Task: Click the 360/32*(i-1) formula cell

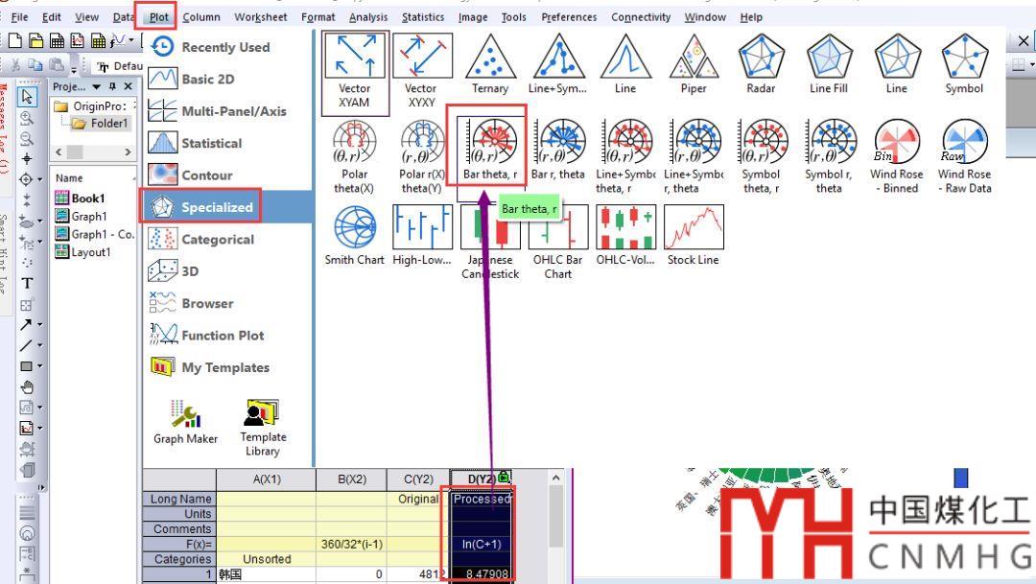Action: [351, 545]
